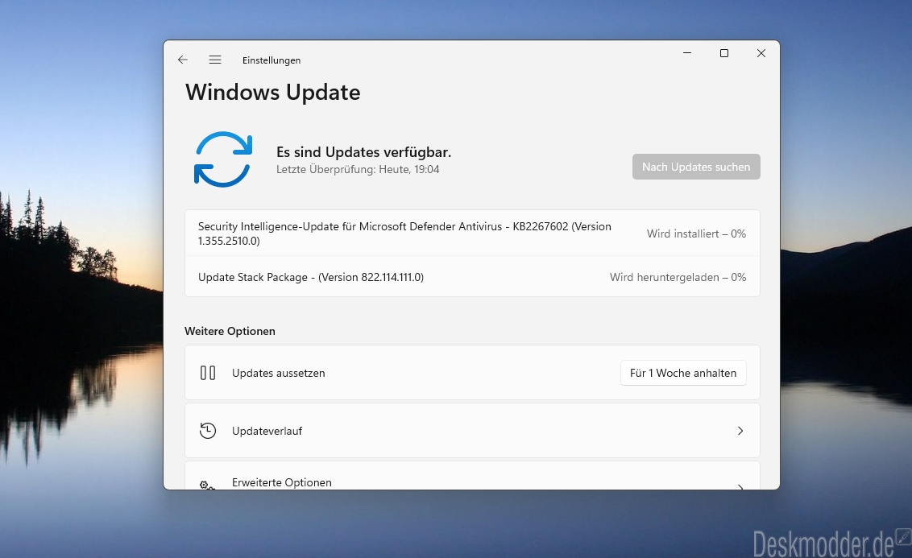Click the Wird heruntergeladen – 0% status
Image resolution: width=912 pixels, height=558 pixels.
point(678,277)
